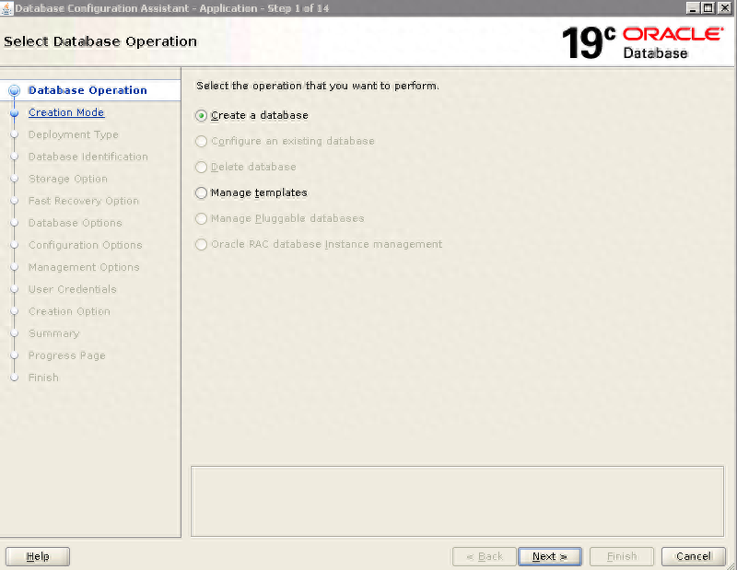Click Storage Option in step list
This screenshot has height=570, width=737.
point(68,179)
